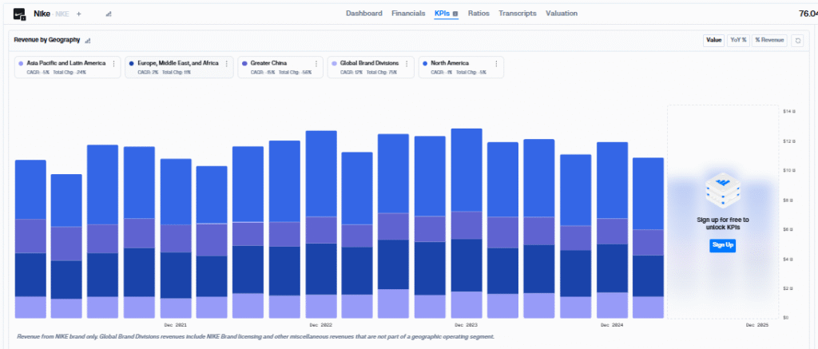Image resolution: width=818 pixels, height=349 pixels.
Task: Click the lock icon beside KPIs tab
Action: pos(455,14)
